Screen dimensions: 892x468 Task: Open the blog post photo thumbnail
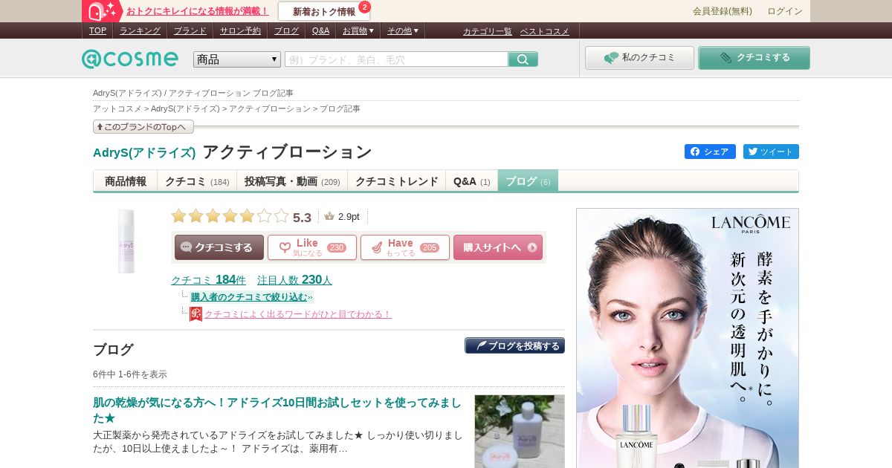point(520,431)
